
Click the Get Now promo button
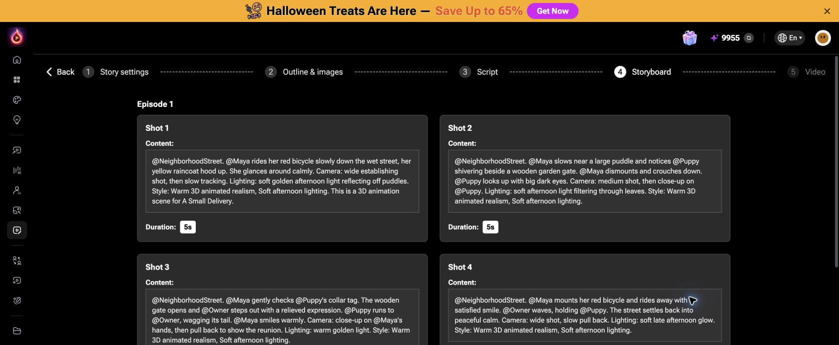[x=552, y=11]
